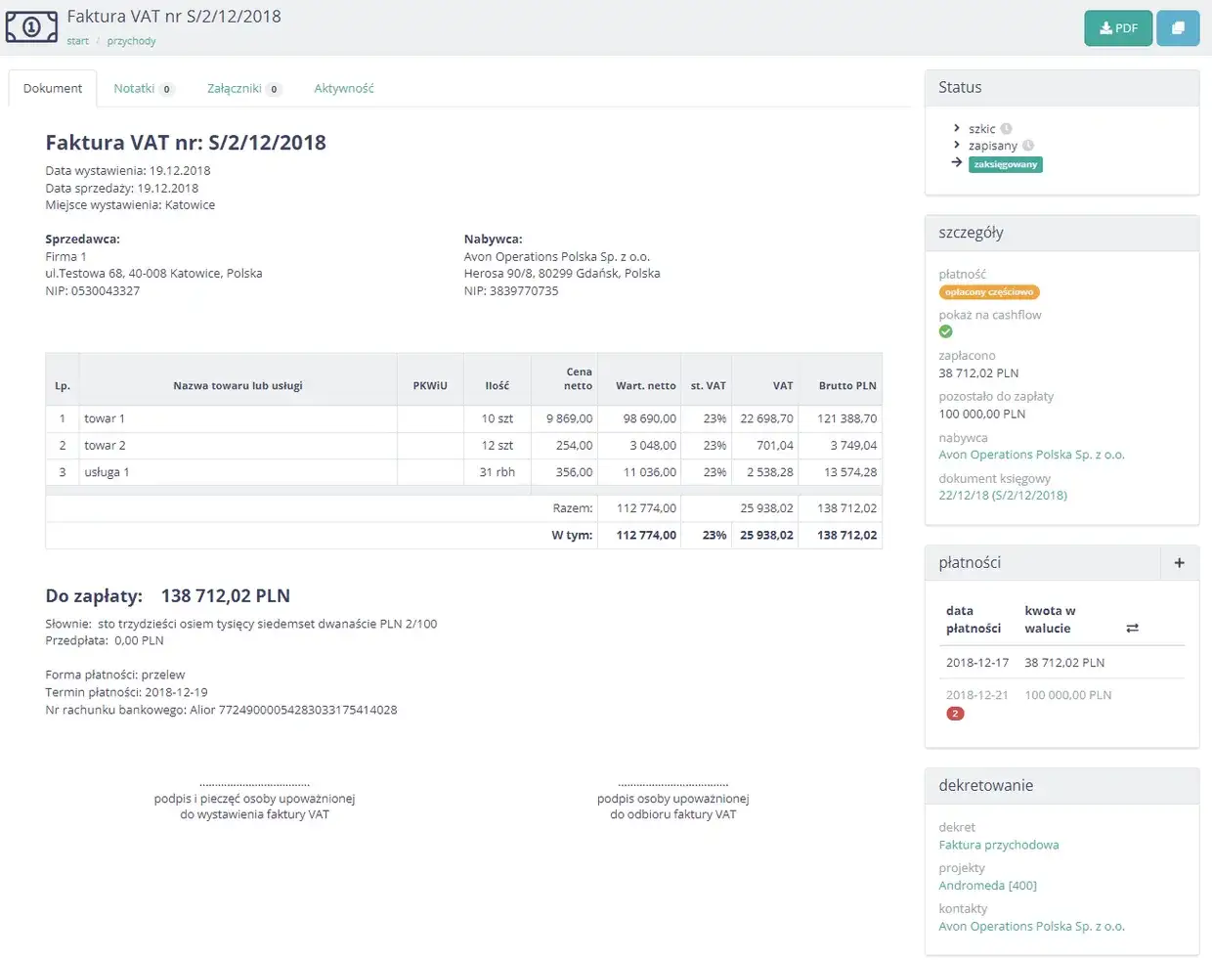
Task: Open the Aktywność tab
Action: [x=344, y=88]
